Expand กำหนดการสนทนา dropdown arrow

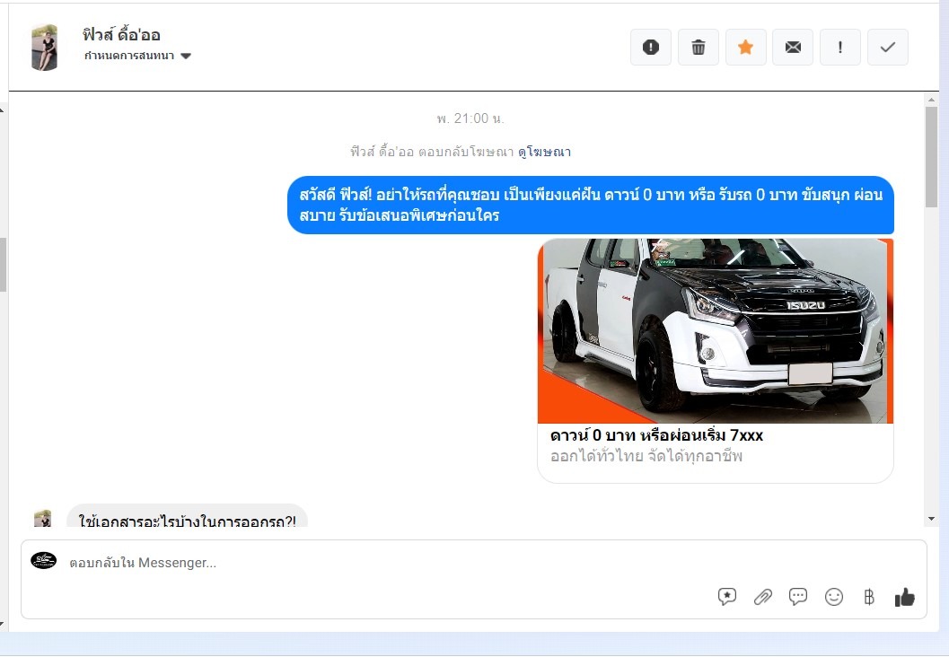point(186,56)
